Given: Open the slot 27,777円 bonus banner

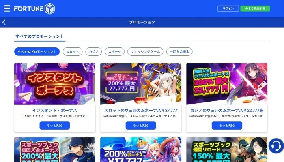Looking at the screenshot, I should point(141,84).
